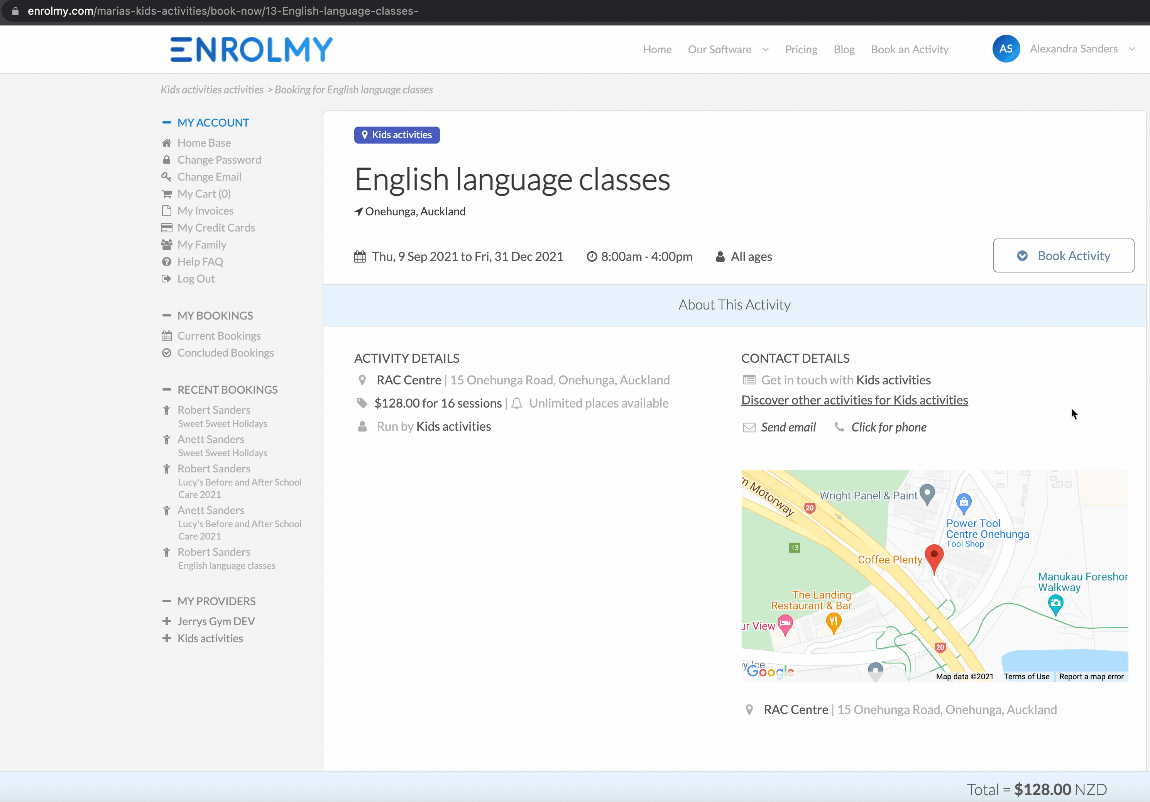Collapse the RECENT BOOKINGS section
Image resolution: width=1150 pixels, height=802 pixels.
point(166,389)
